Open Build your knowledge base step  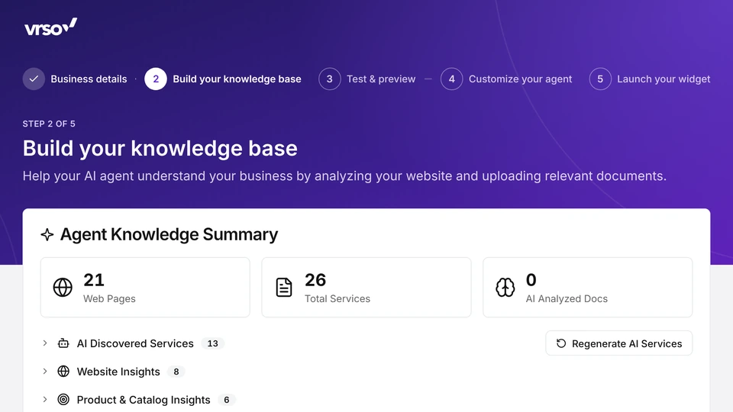point(237,79)
